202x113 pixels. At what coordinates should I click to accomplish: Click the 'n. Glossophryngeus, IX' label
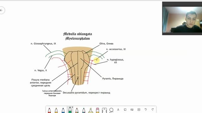(x=43, y=44)
